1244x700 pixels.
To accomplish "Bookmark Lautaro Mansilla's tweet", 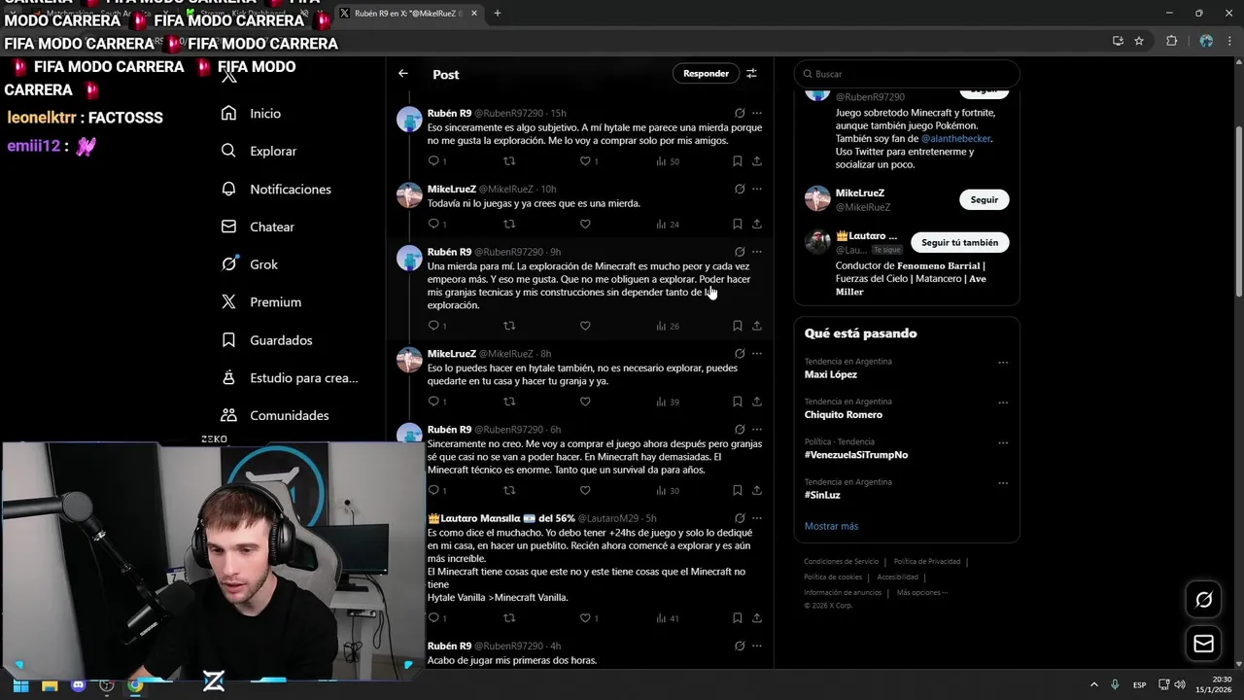I will click(x=737, y=618).
